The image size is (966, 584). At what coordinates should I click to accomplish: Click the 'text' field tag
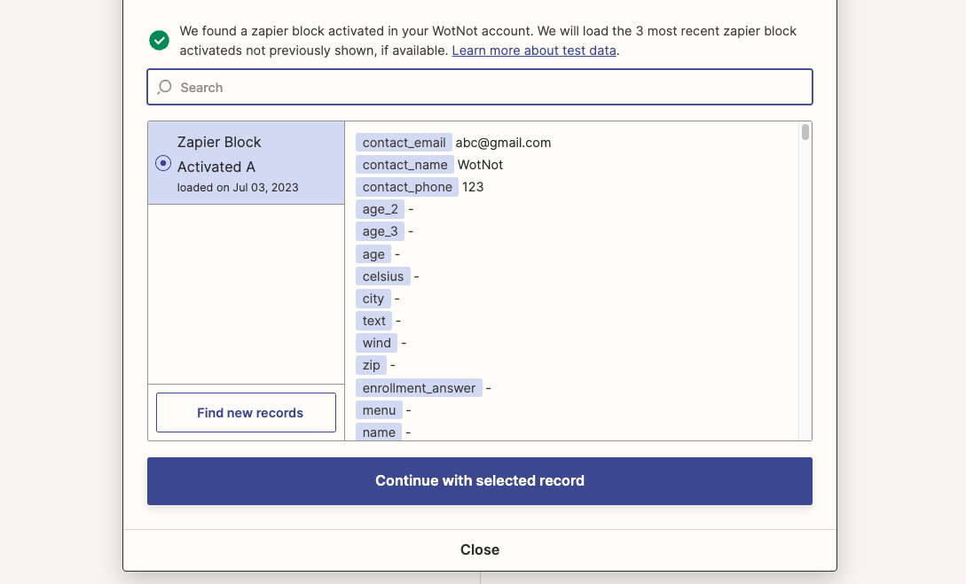pyautogui.click(x=374, y=321)
